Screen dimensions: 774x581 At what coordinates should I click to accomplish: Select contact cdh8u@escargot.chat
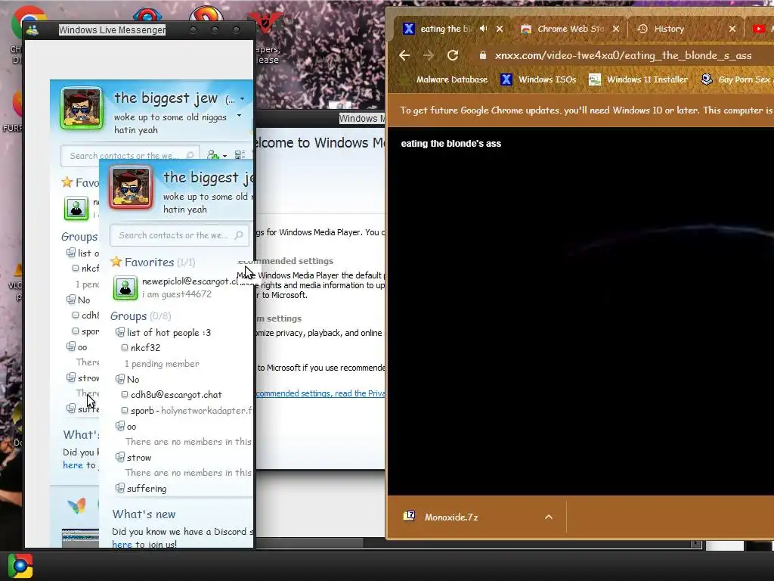click(176, 395)
